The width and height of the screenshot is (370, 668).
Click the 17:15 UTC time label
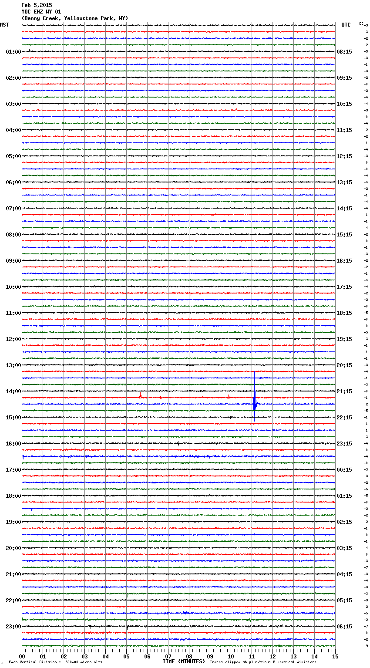click(x=344, y=287)
